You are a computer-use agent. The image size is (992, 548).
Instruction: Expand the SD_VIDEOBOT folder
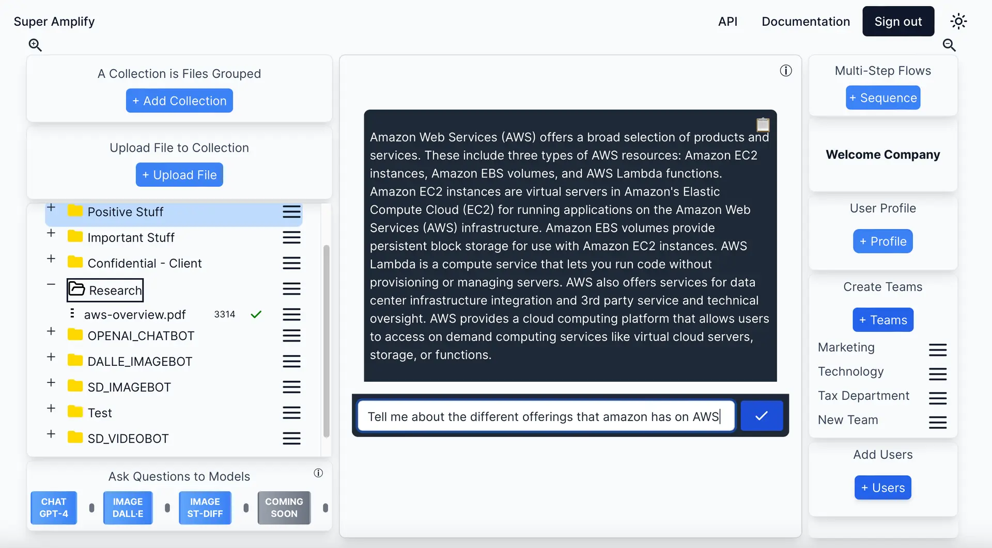pos(51,434)
